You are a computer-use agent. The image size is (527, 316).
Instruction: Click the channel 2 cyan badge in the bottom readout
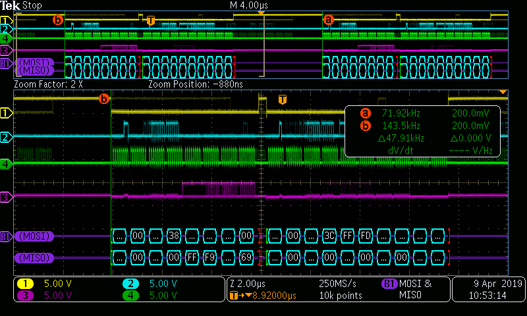click(130, 284)
